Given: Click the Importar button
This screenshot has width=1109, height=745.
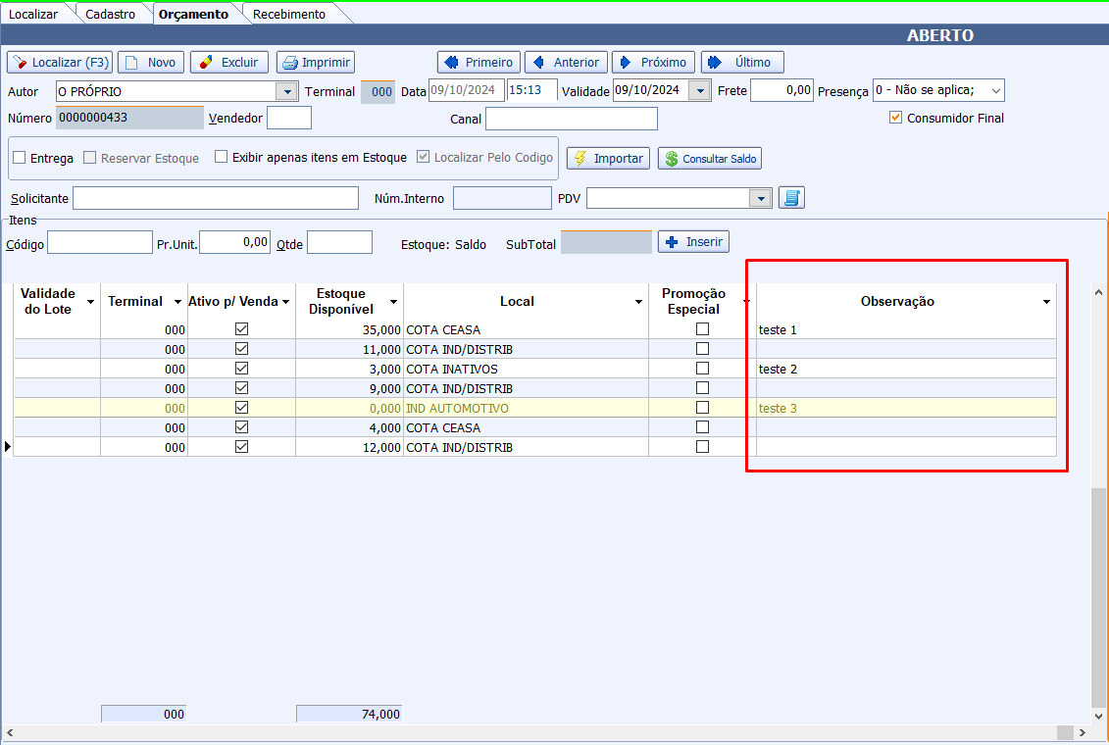Looking at the screenshot, I should [x=608, y=159].
